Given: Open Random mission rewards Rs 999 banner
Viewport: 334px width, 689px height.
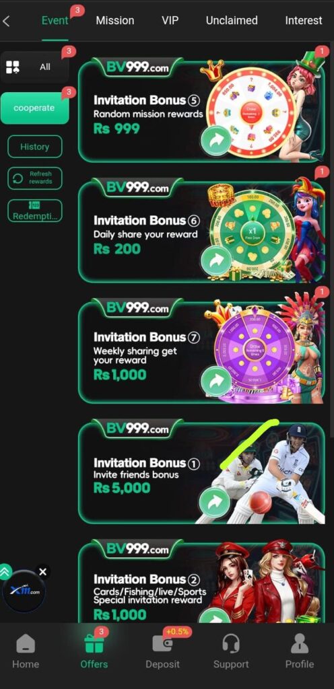Looking at the screenshot, I should tap(202, 111).
